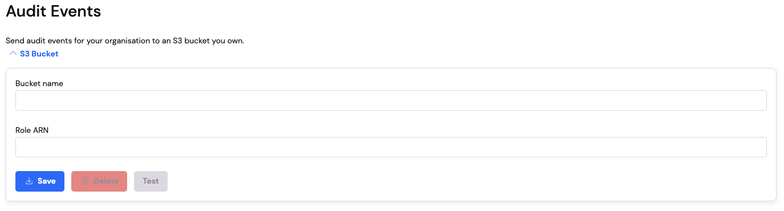784x211 pixels.
Task: Focus the Role ARN text field
Action: coord(391,147)
